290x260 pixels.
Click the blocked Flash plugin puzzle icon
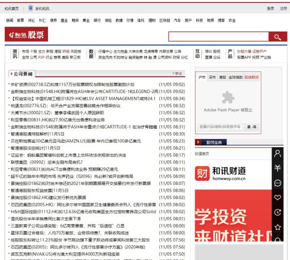point(228,97)
